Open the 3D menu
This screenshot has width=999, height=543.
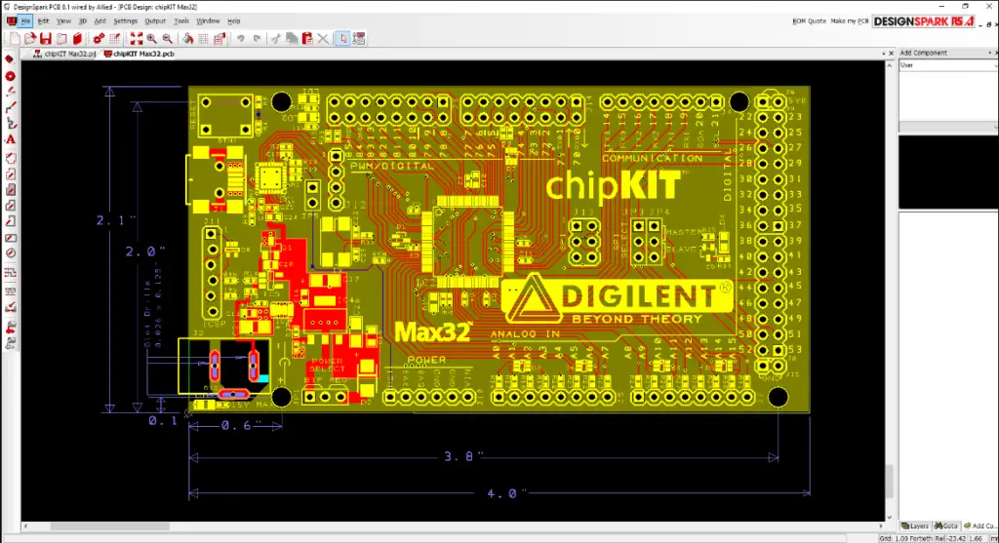(82, 21)
